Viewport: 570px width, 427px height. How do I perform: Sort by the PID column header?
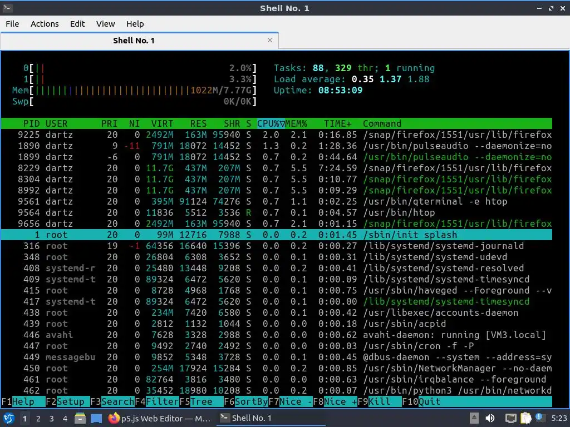click(31, 123)
